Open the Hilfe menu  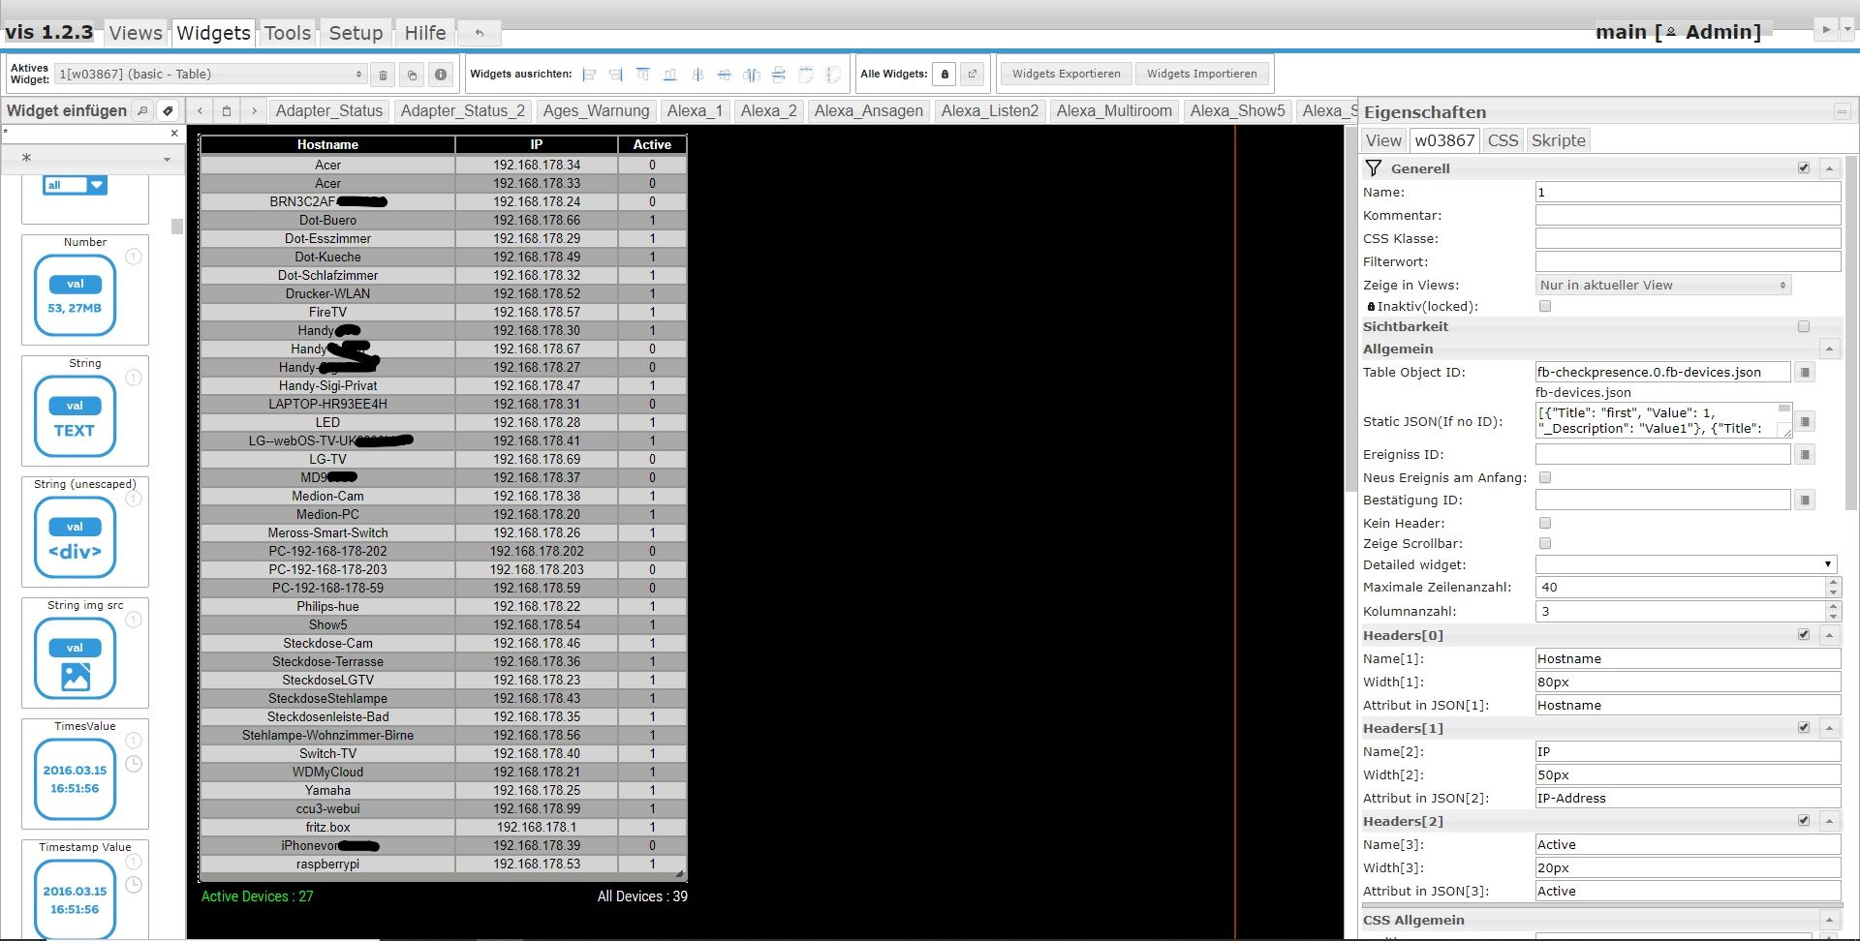pos(424,33)
